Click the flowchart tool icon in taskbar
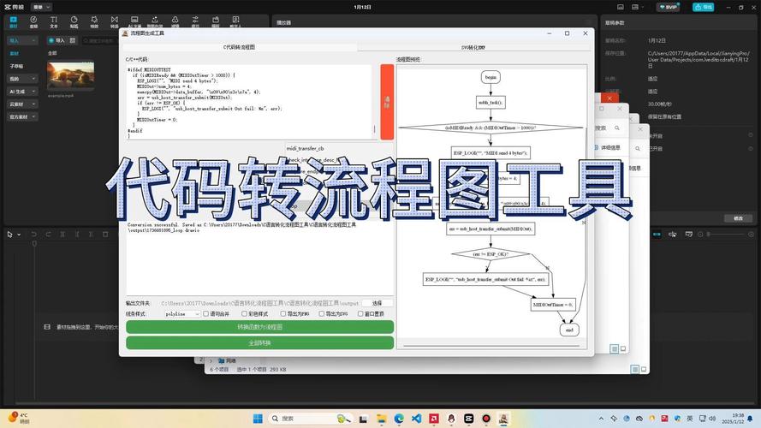The height and width of the screenshot is (428, 761). click(x=504, y=419)
